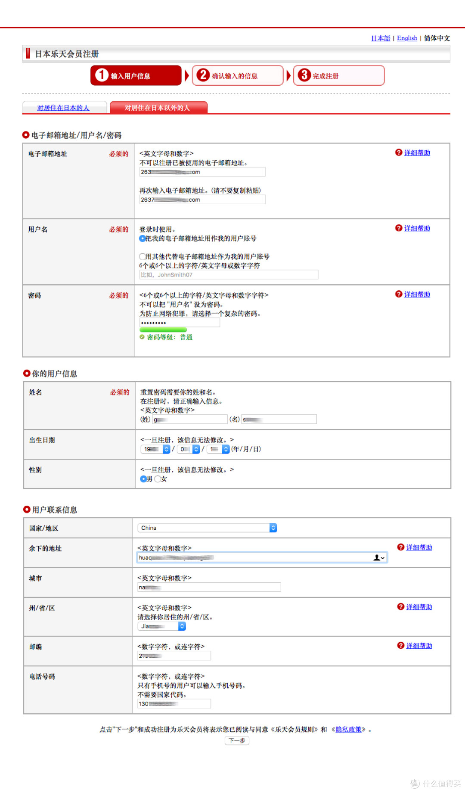The width and height of the screenshot is (465, 793).
Task: Click help icon in password row
Action: 399,294
